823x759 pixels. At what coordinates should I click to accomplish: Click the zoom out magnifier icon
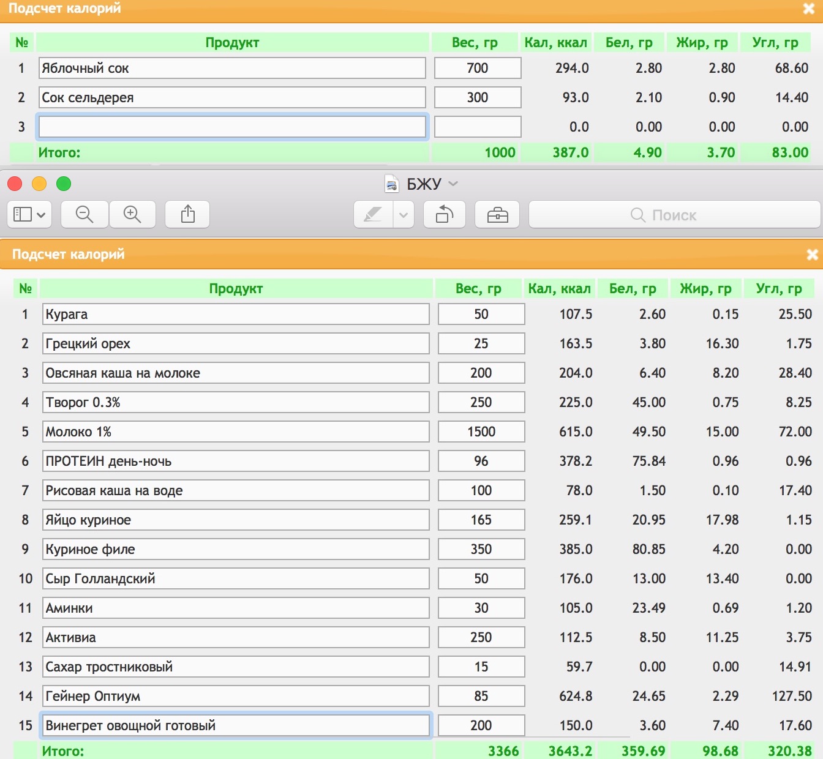point(85,214)
